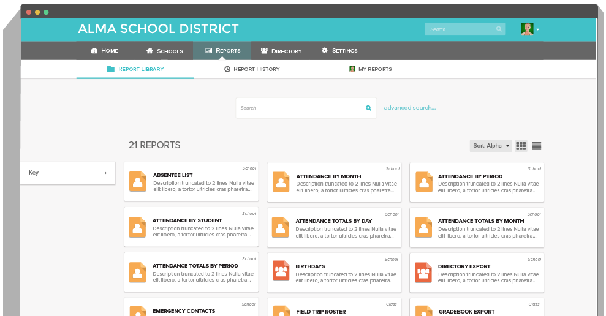Screen dimensions: 606x316
Task: Open the Directory Export report title
Action: click(x=464, y=266)
